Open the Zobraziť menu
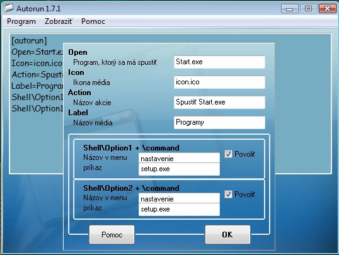339x255 pixels. pos(59,21)
